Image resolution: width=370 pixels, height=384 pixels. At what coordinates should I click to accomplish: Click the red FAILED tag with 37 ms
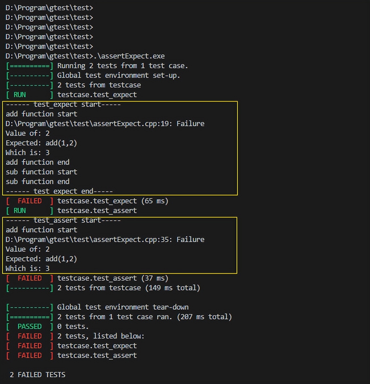point(30,278)
